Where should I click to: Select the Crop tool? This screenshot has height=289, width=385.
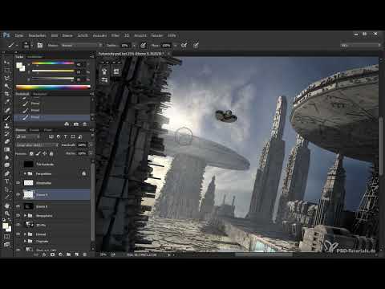click(x=7, y=94)
